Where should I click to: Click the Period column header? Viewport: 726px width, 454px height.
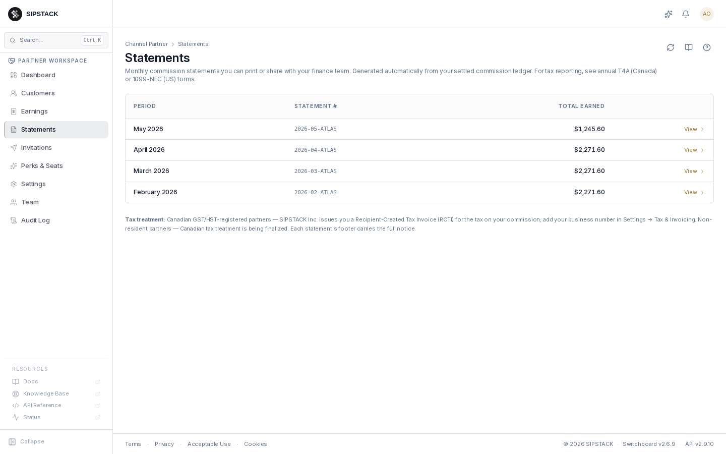point(145,106)
